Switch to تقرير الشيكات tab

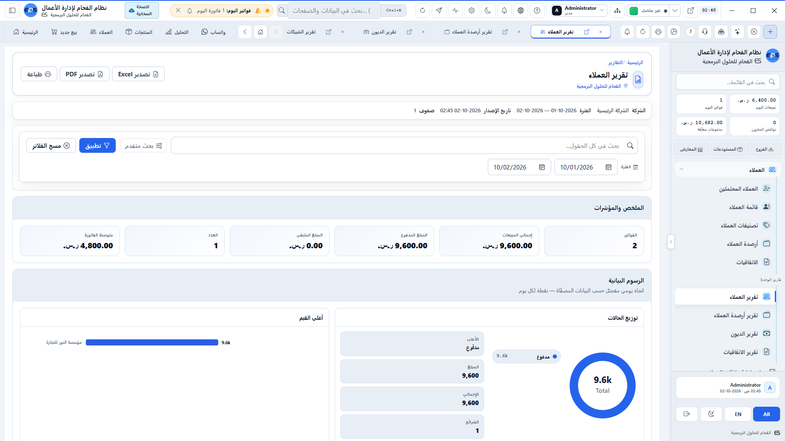click(x=301, y=32)
